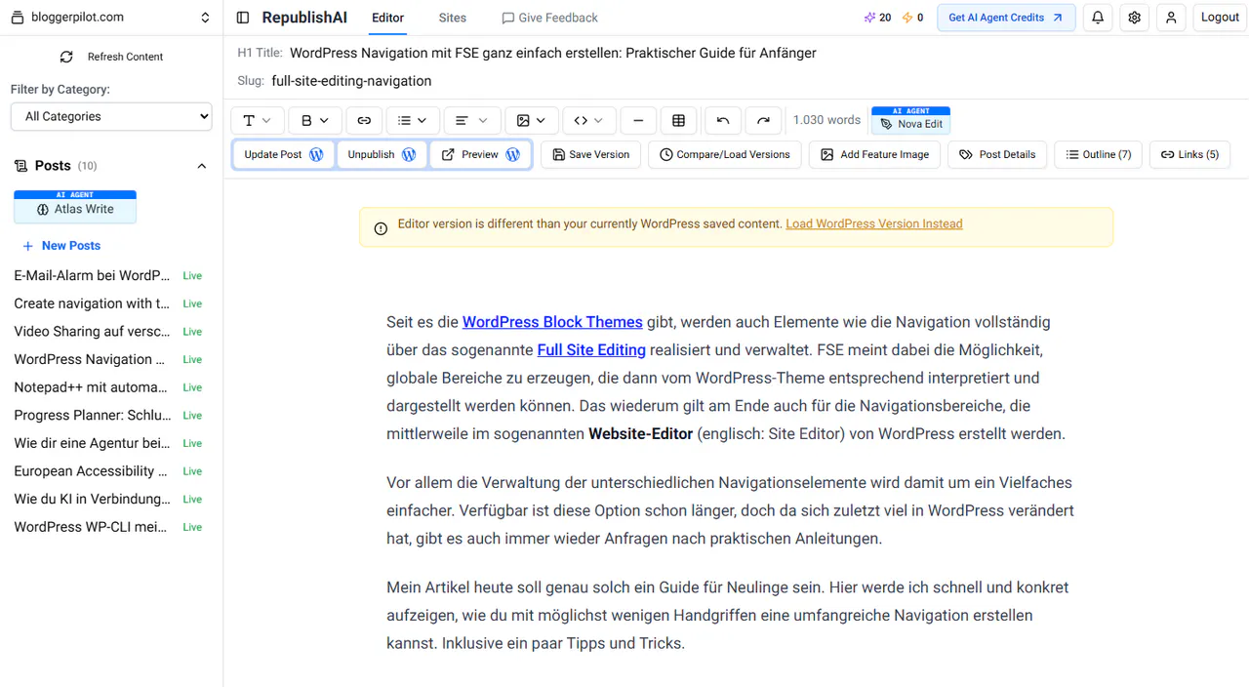This screenshot has height=687, width=1249.
Task: Click the Save Version button
Action: point(590,154)
